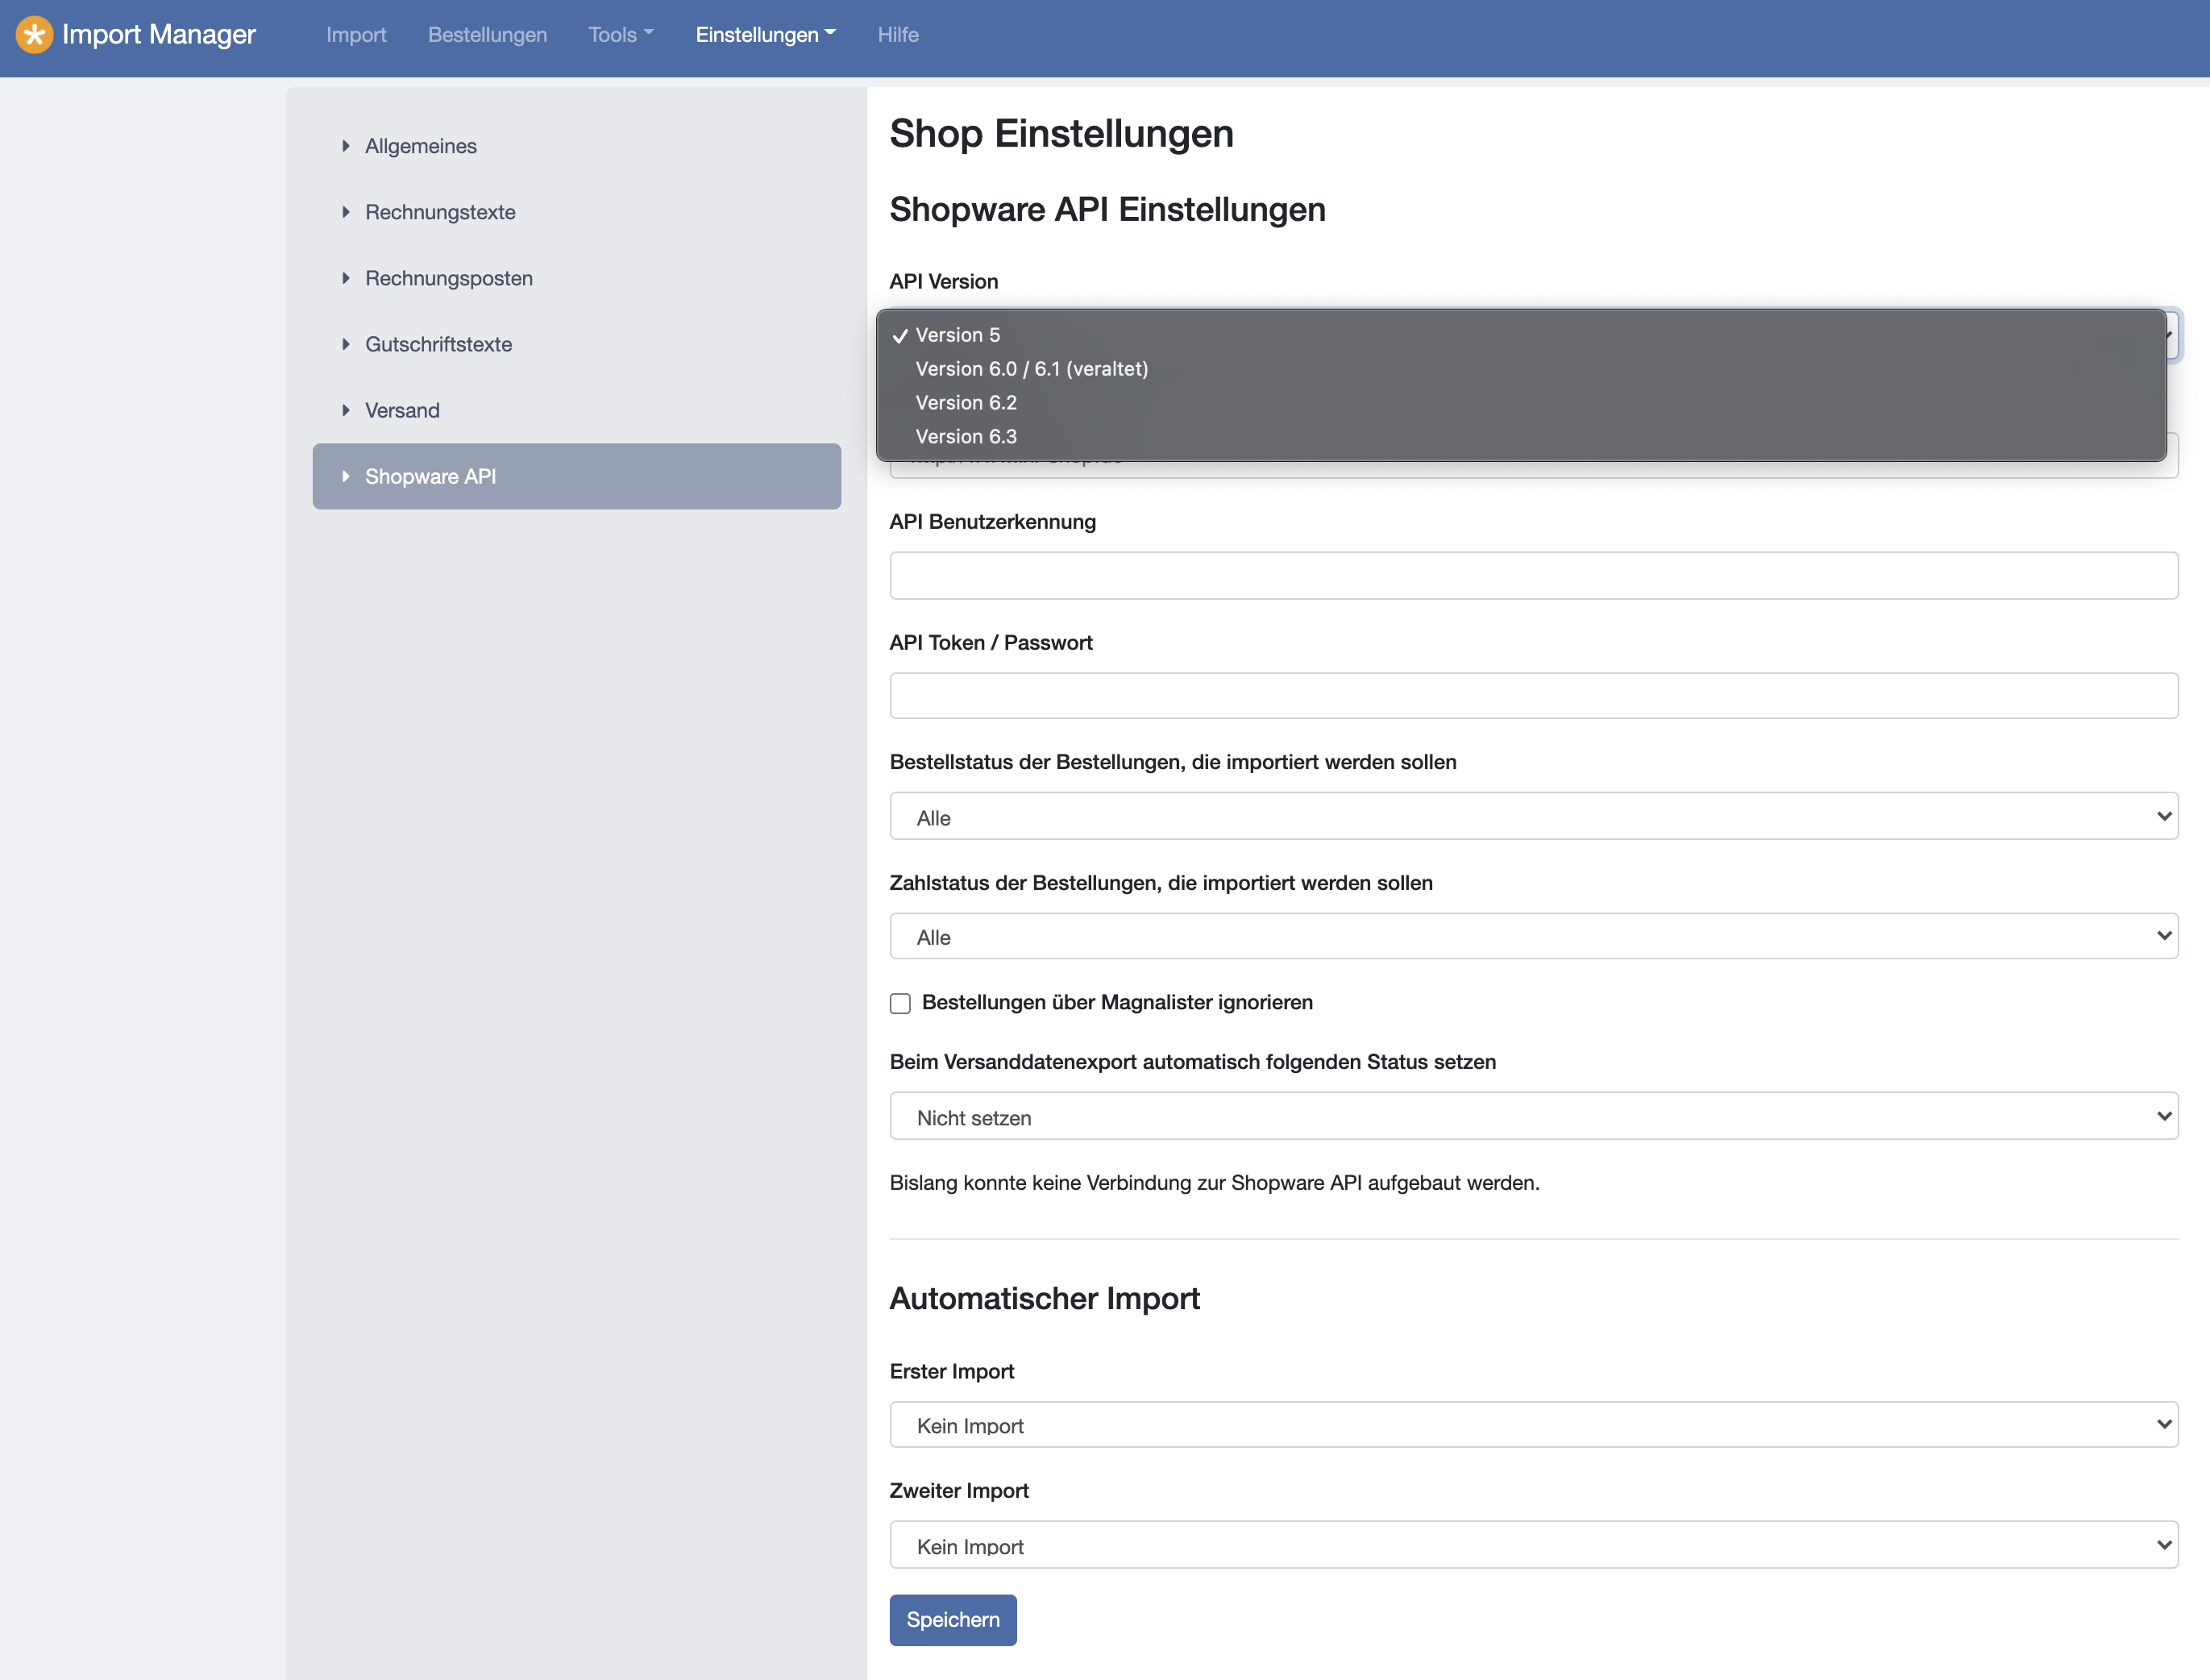Viewport: 2210px width, 1680px height.
Task: Expand the Tools dropdown menu
Action: [x=621, y=35]
